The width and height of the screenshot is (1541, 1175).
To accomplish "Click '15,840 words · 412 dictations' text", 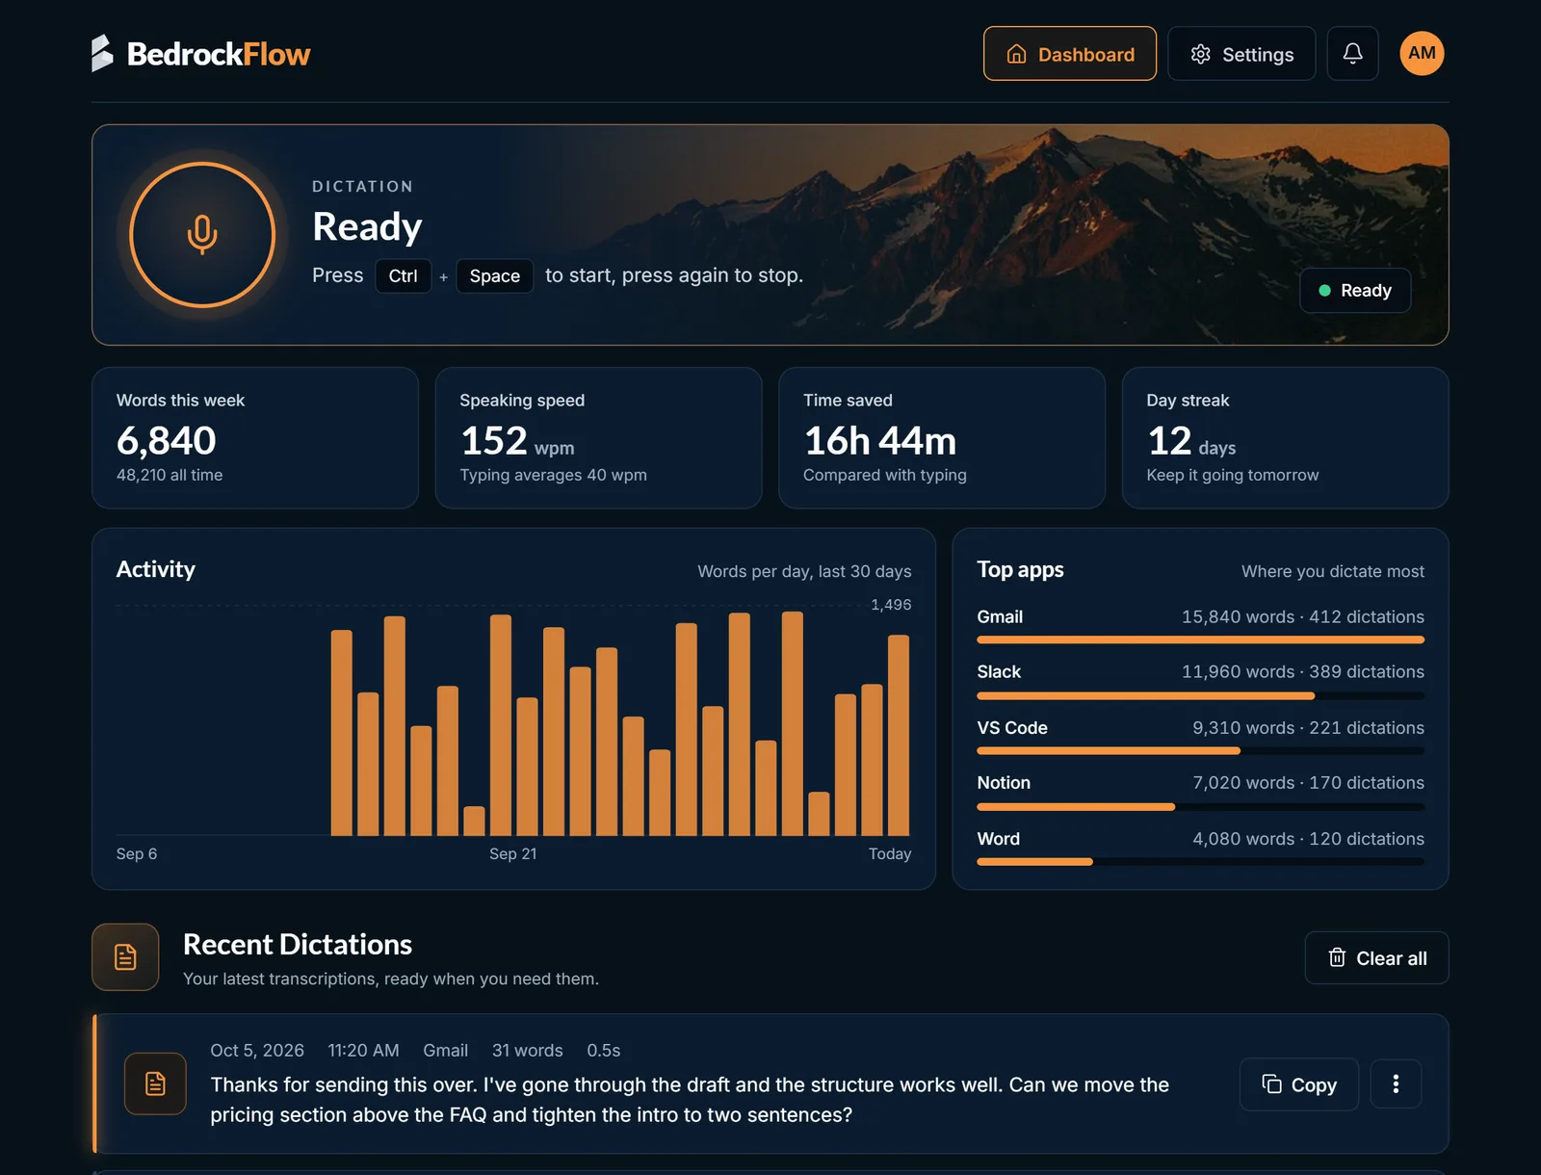I will tap(1302, 616).
